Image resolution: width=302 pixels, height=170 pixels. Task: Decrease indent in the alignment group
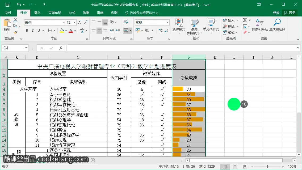112,31
